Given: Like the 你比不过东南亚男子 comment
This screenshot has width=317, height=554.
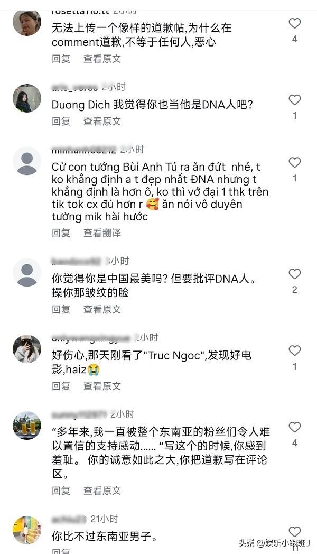Looking at the screenshot, I should [x=294, y=532].
